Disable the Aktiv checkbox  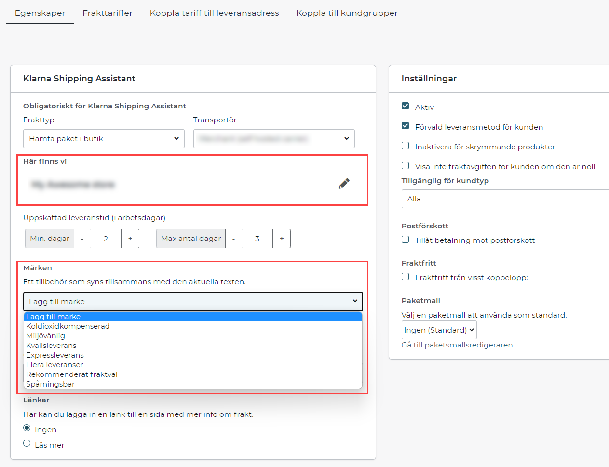coord(405,106)
